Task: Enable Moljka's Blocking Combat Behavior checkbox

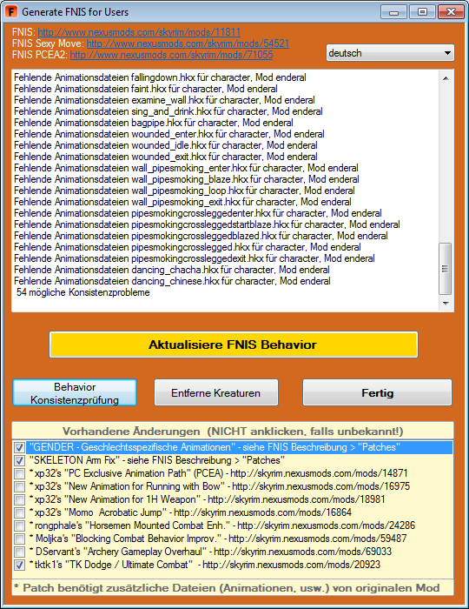Action: (19, 539)
